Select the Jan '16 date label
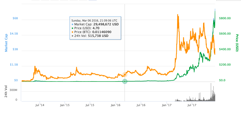Viewport: 243px width, 113px height. pos(115,105)
